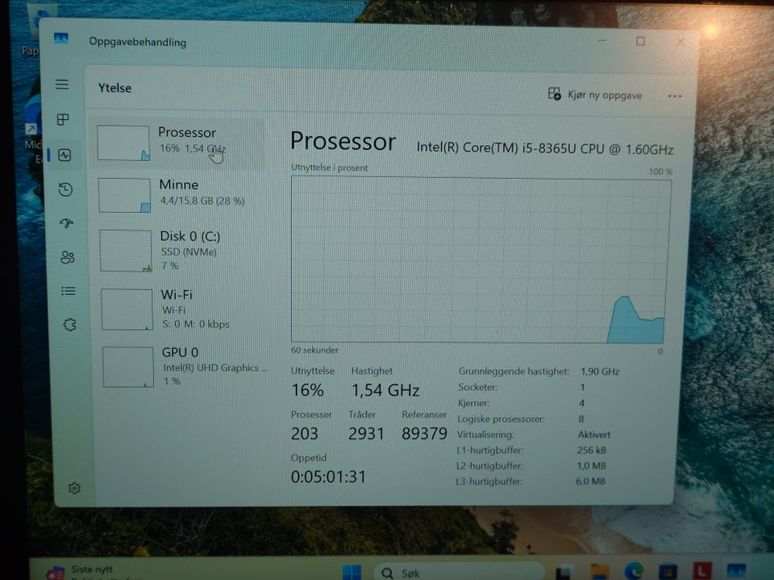The image size is (774, 580).
Task: Open the Details list icon
Action: tap(68, 291)
